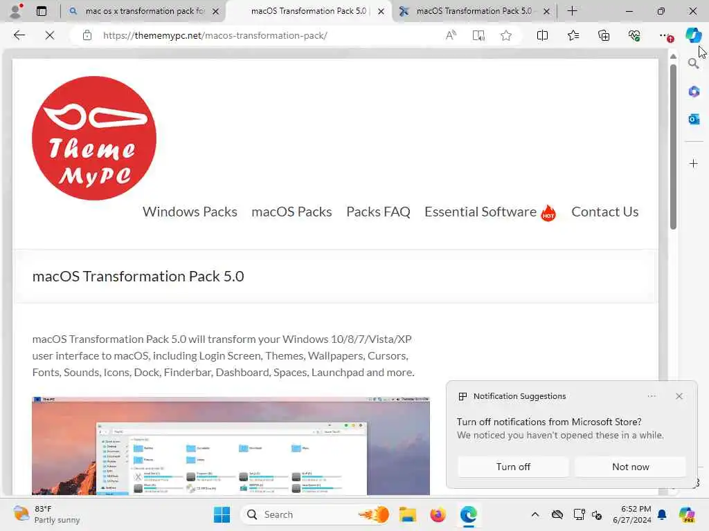Open Outlook sidebar app
Viewport: 709px width, 531px height.
(694, 119)
